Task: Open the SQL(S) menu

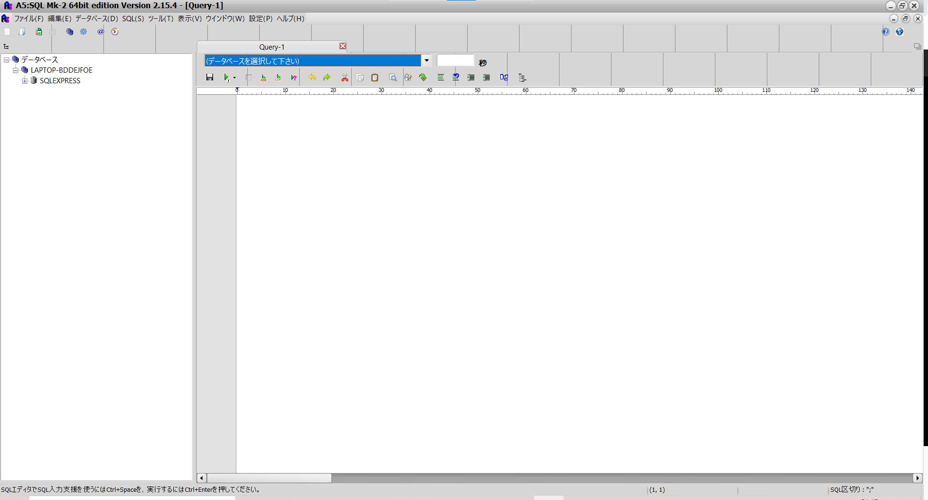Action: click(133, 19)
